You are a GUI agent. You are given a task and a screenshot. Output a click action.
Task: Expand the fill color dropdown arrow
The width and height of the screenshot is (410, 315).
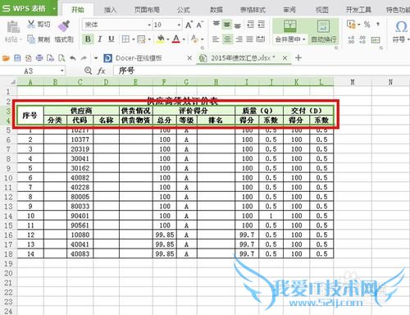coord(167,39)
